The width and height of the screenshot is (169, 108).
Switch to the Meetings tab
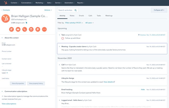(x=109, y=16)
